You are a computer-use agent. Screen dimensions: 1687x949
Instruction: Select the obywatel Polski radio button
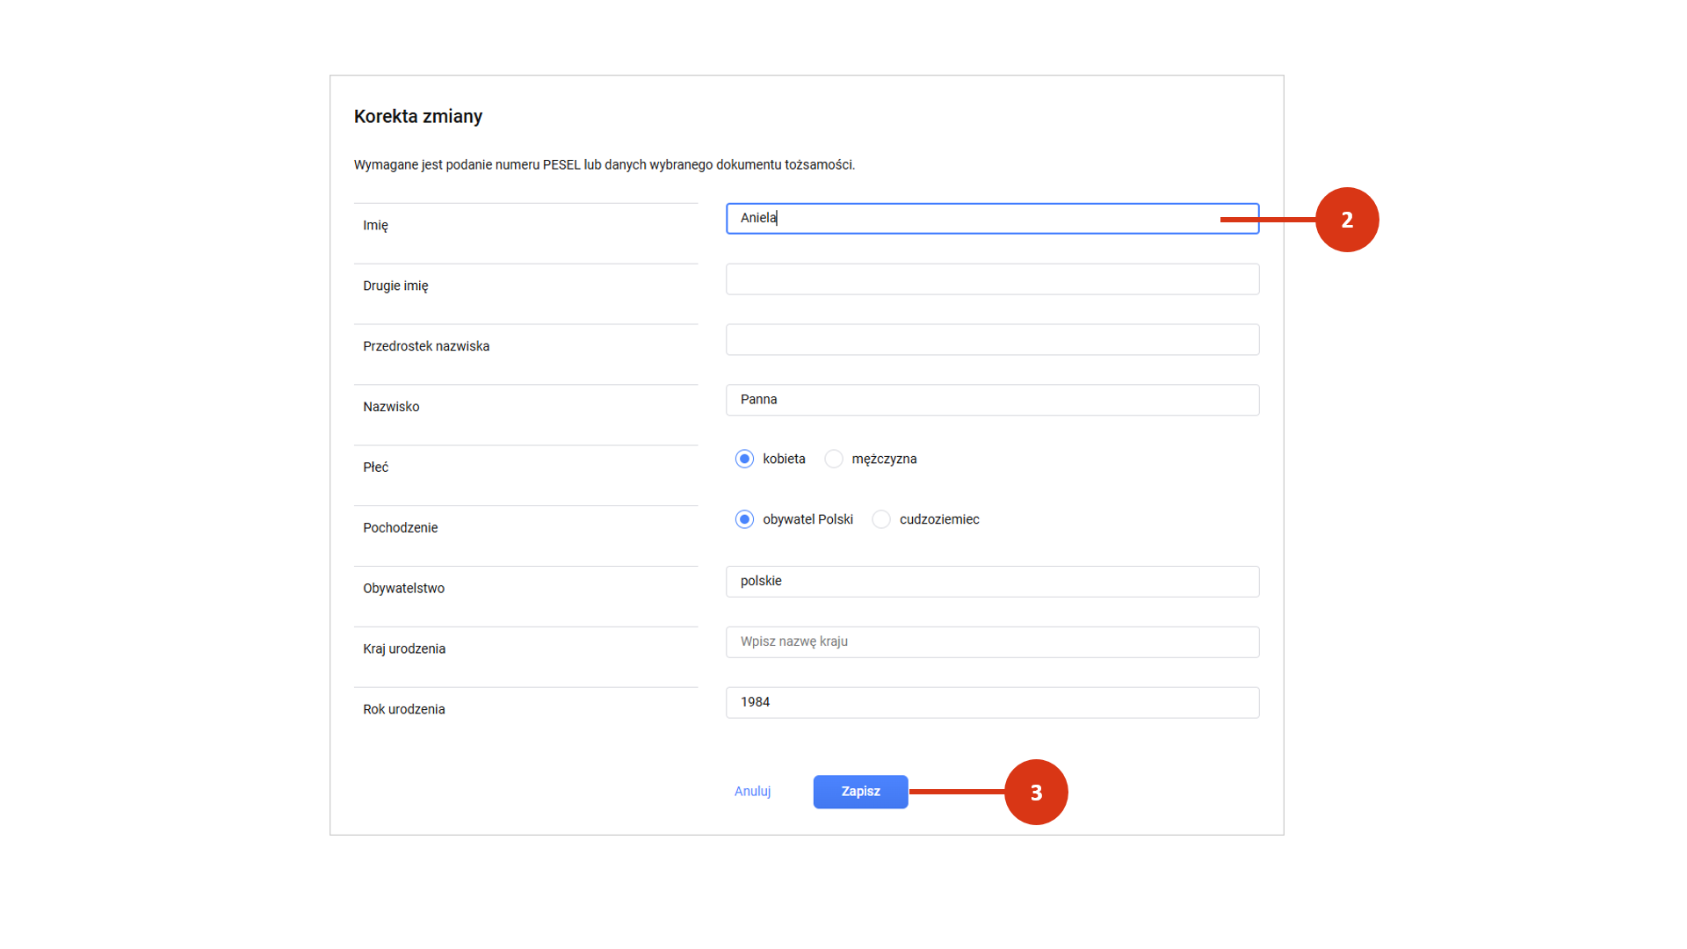[744, 519]
